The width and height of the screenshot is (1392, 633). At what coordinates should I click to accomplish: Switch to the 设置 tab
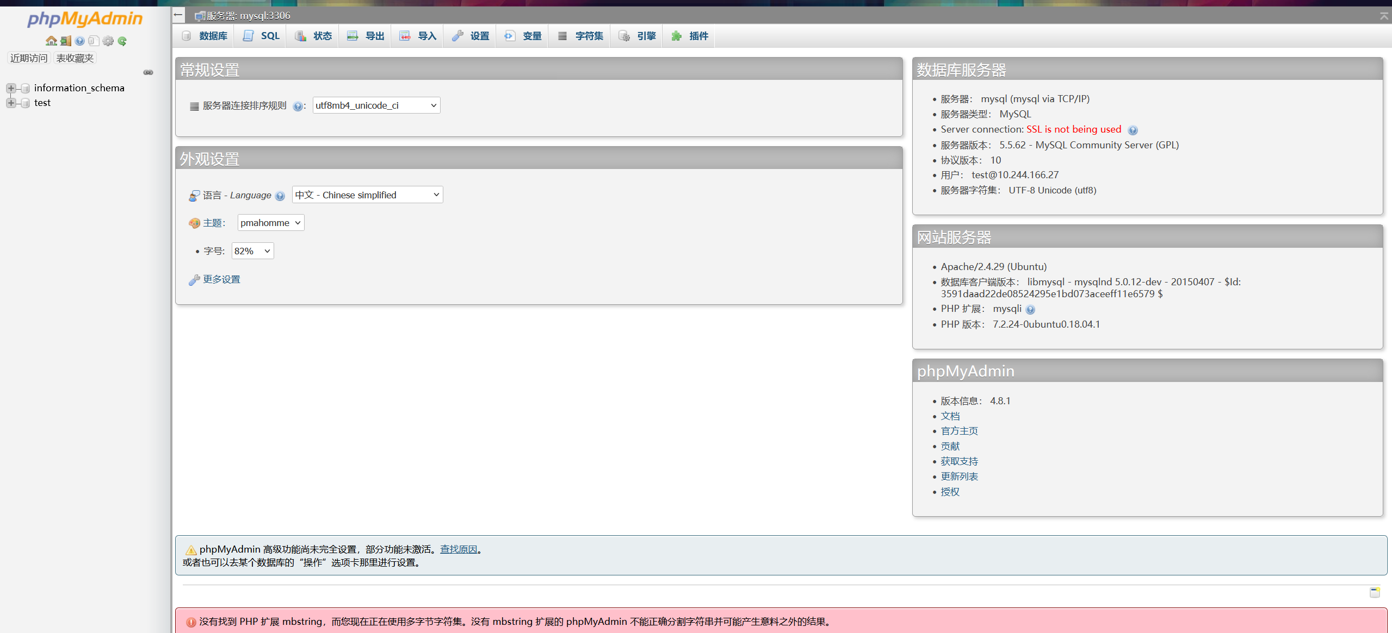coord(471,36)
